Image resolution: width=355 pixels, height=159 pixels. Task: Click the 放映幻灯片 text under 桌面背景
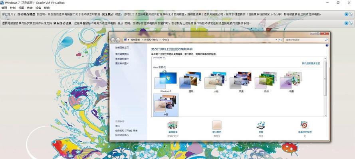coord(173,136)
